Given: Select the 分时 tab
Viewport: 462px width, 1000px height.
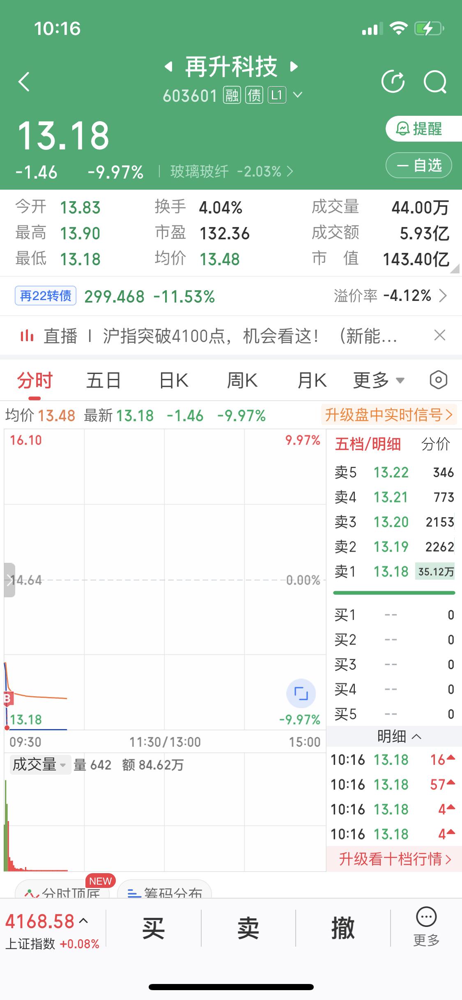Looking at the screenshot, I should [x=35, y=380].
